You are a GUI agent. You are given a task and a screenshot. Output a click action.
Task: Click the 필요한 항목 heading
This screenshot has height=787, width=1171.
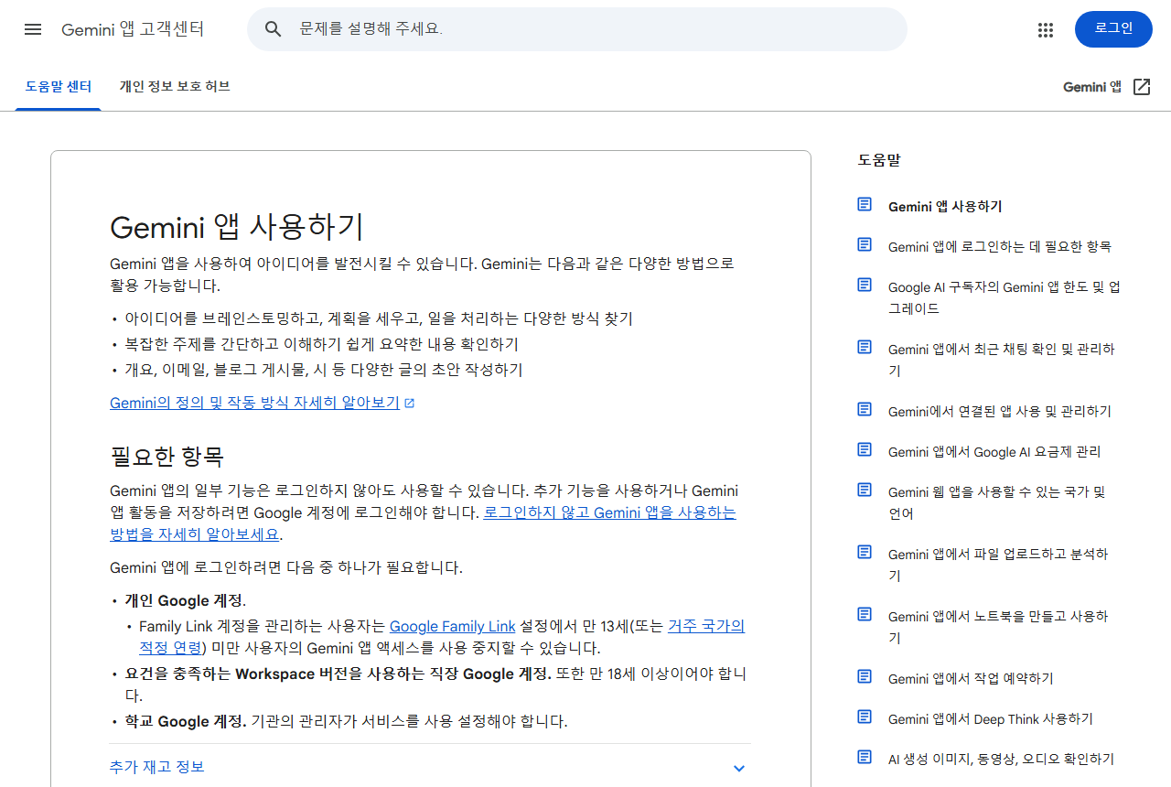click(167, 456)
